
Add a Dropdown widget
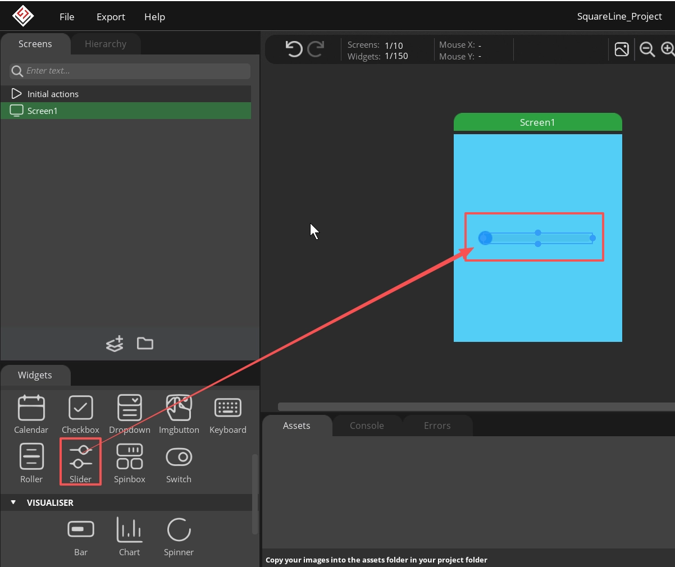[130, 414]
